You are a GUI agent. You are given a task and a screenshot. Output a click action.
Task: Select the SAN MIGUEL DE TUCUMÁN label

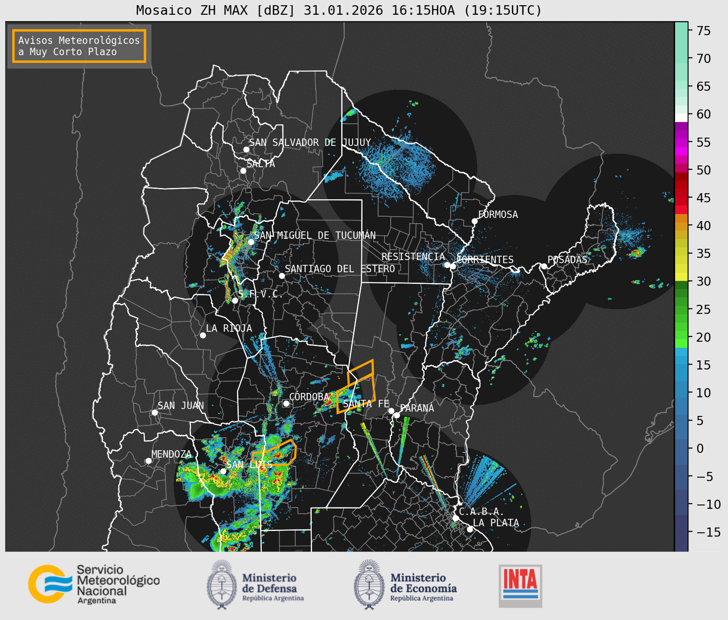tap(315, 235)
